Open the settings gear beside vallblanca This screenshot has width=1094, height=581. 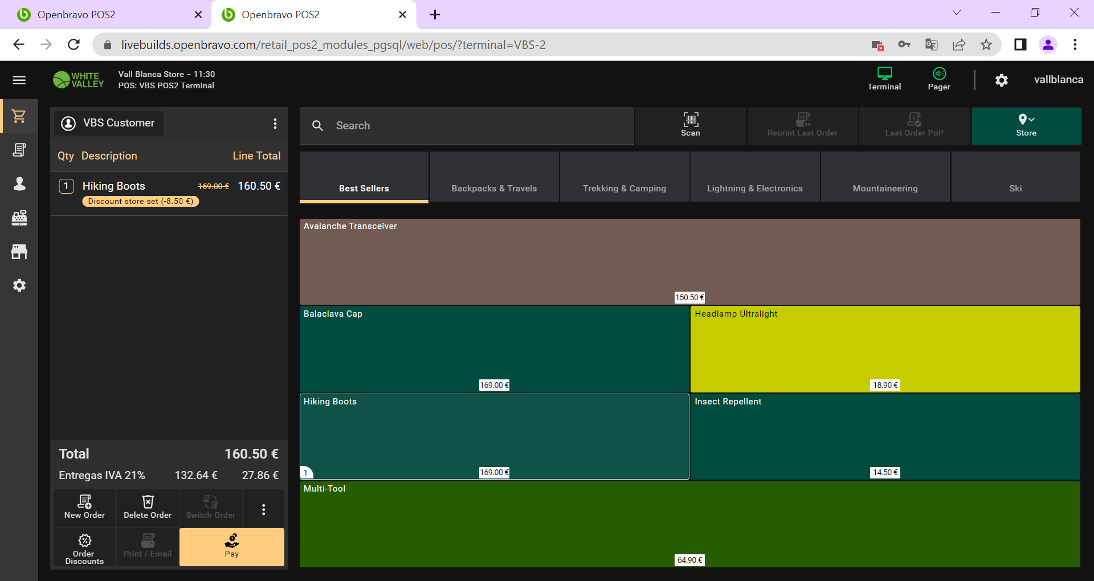pos(1001,80)
